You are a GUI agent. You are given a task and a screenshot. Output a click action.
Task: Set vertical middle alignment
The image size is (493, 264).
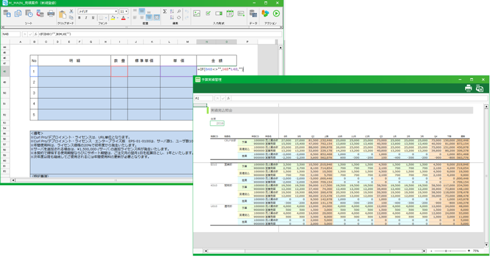(142, 11)
